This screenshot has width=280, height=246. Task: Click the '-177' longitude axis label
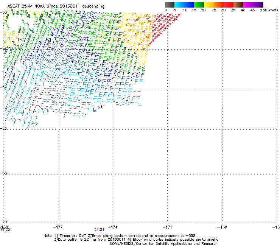[58, 227]
